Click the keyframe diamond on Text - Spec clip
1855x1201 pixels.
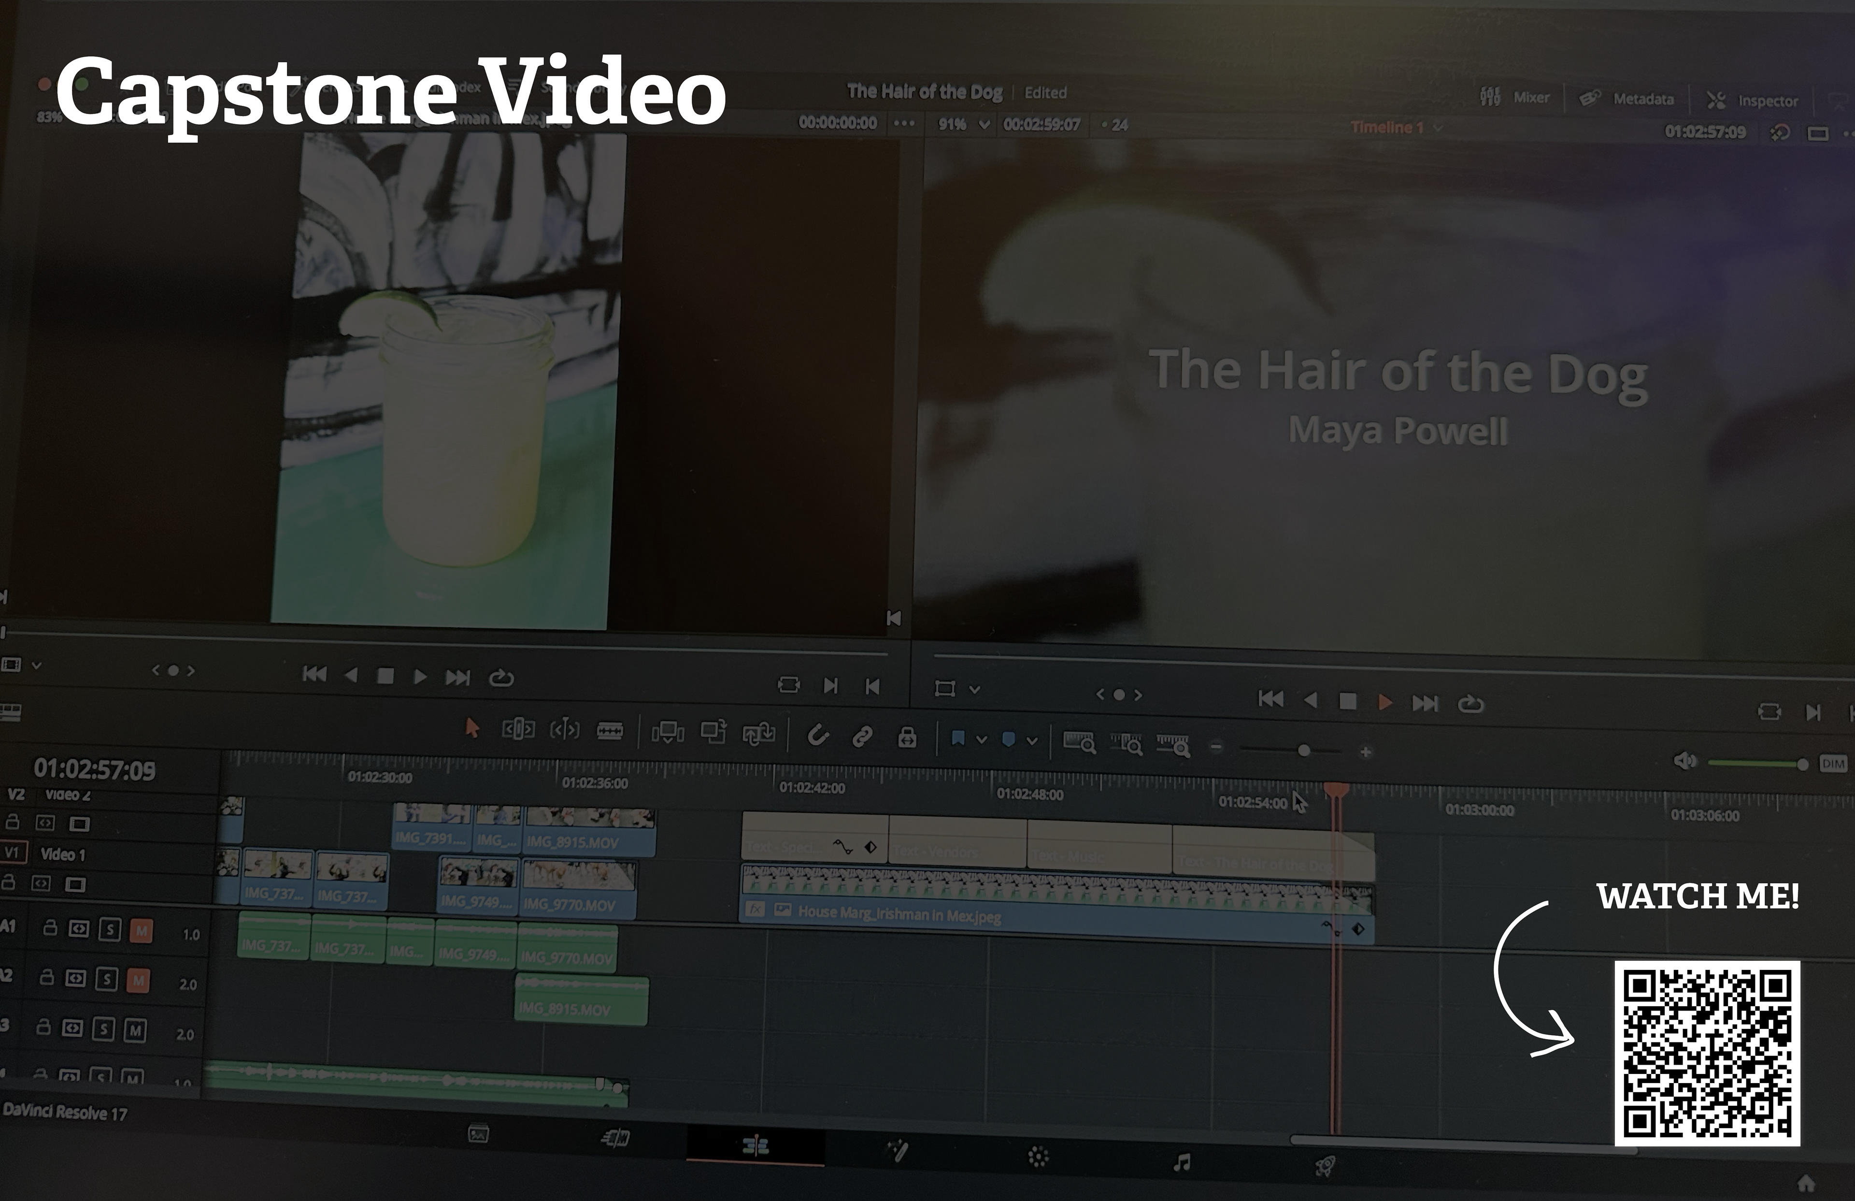(x=870, y=847)
